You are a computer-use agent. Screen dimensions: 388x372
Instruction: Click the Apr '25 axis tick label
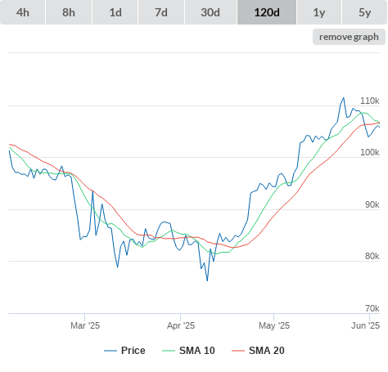point(181,325)
